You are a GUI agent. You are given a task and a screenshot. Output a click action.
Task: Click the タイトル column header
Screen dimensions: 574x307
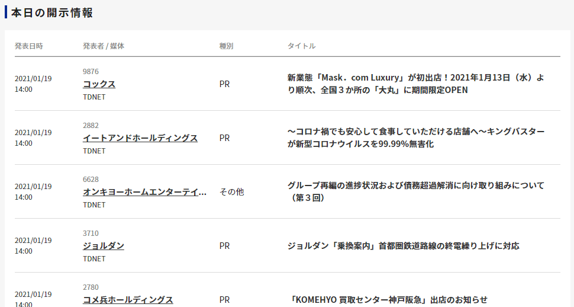(x=301, y=46)
